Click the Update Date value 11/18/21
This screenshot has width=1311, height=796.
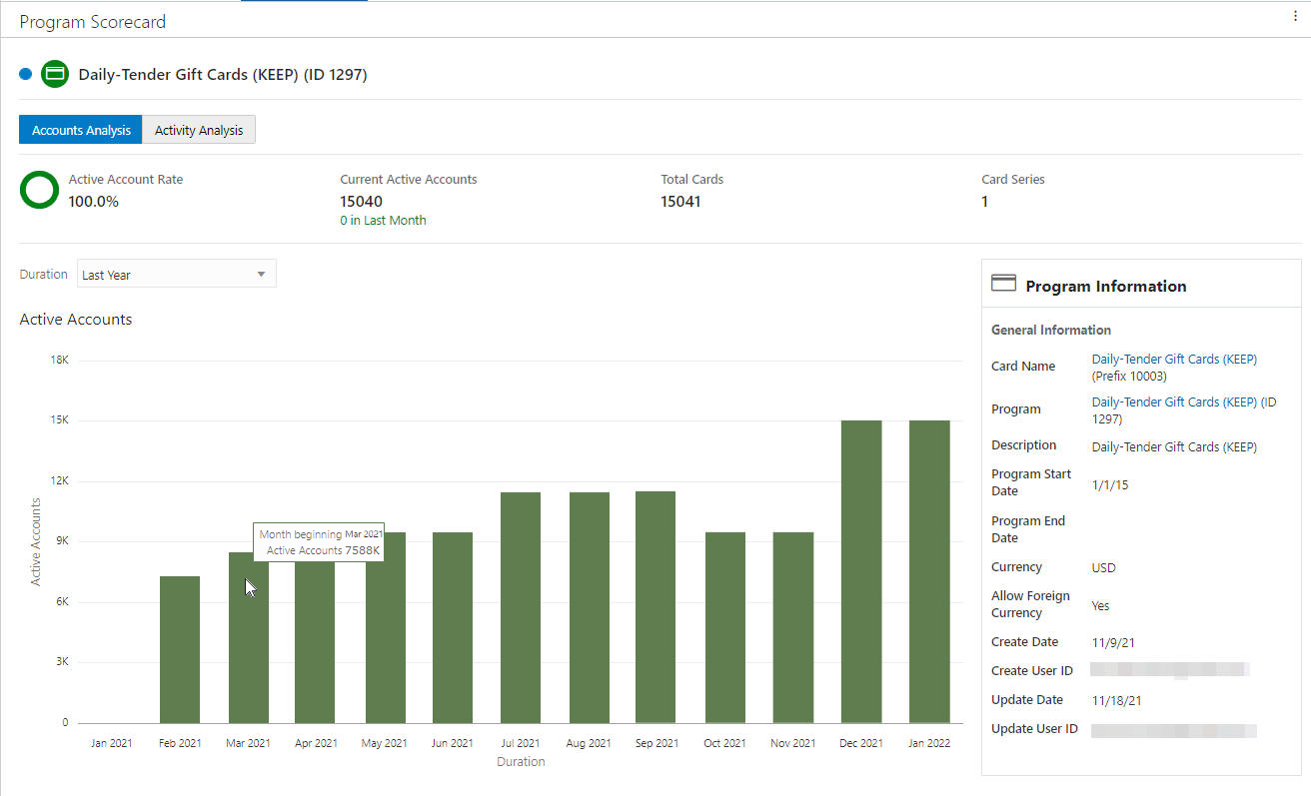1117,701
